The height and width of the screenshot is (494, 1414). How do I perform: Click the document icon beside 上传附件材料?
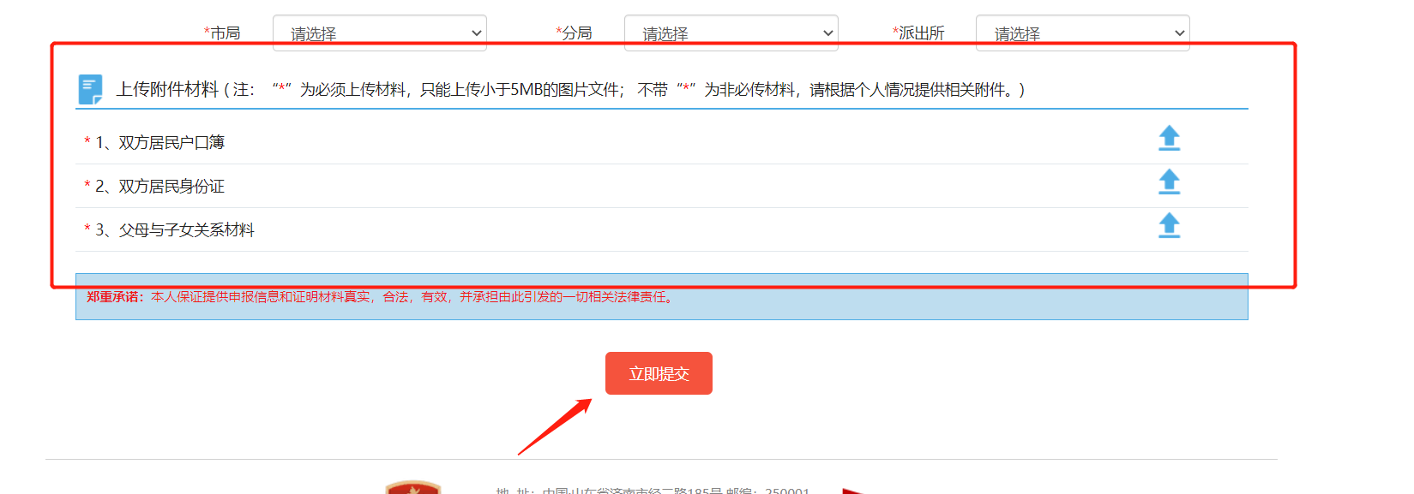coord(90,89)
